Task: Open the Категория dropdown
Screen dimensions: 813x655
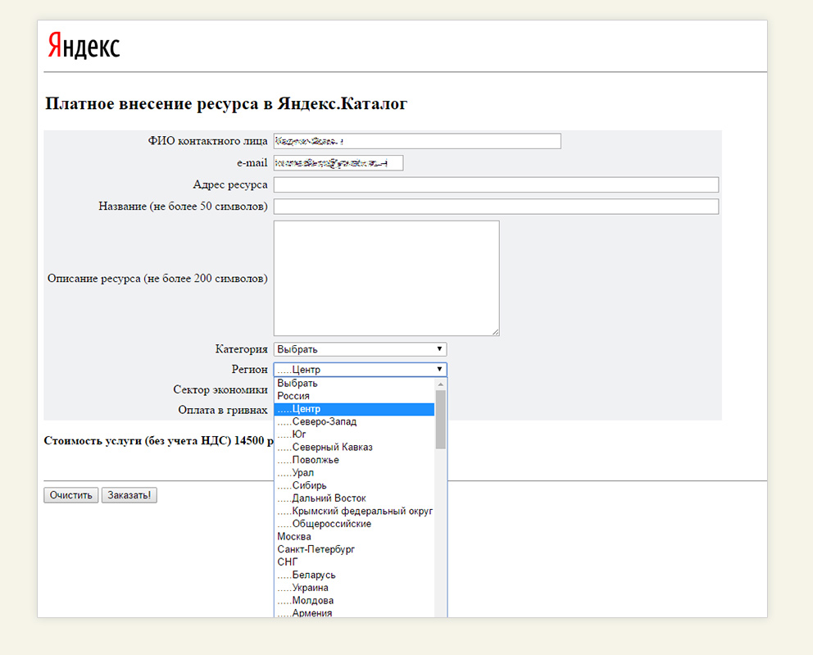Action: point(360,349)
